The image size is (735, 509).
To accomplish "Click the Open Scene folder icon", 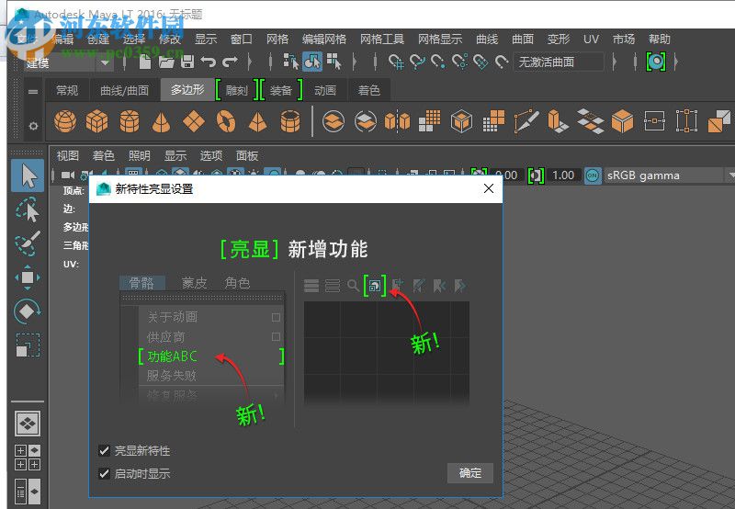I will (166, 62).
